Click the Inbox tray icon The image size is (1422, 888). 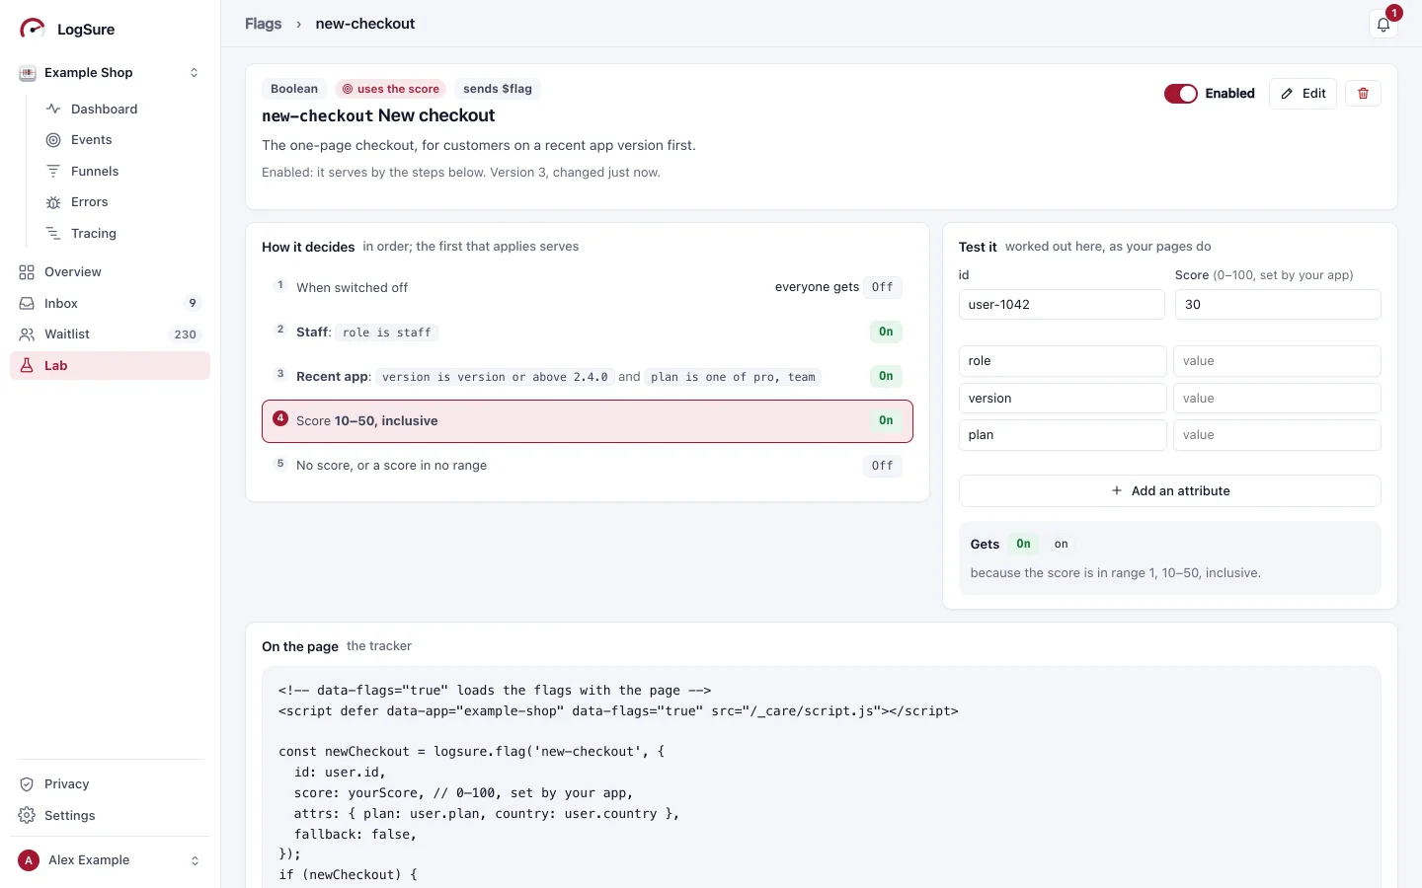point(27,303)
